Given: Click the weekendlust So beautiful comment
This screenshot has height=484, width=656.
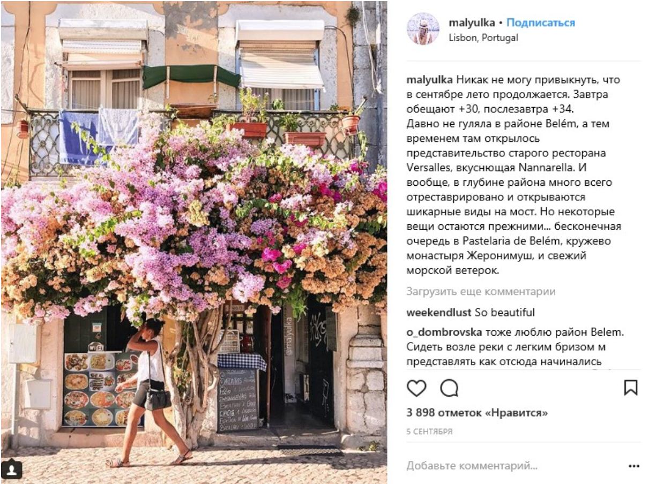Looking at the screenshot, I should [x=471, y=313].
